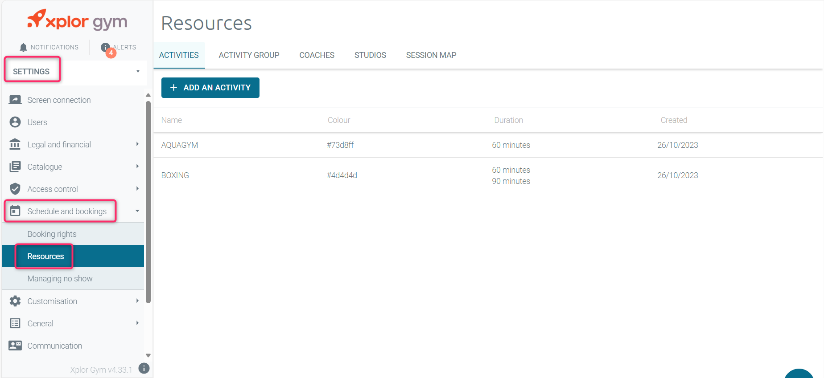Screen dimensions: 824x378
Task: Click the #4d4d4d colour value
Action: pyautogui.click(x=342, y=175)
